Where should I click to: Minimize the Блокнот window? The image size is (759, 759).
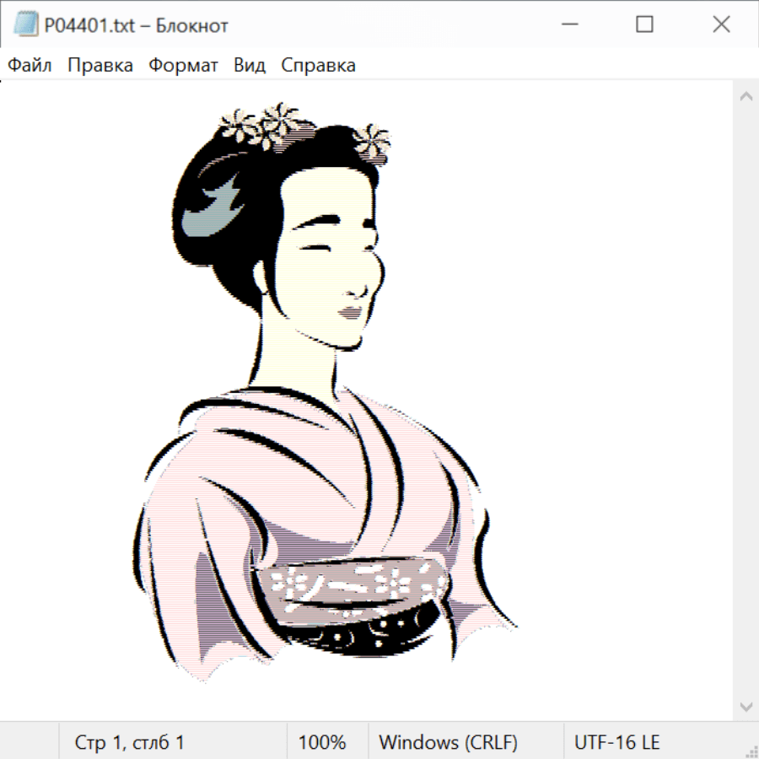(x=568, y=25)
